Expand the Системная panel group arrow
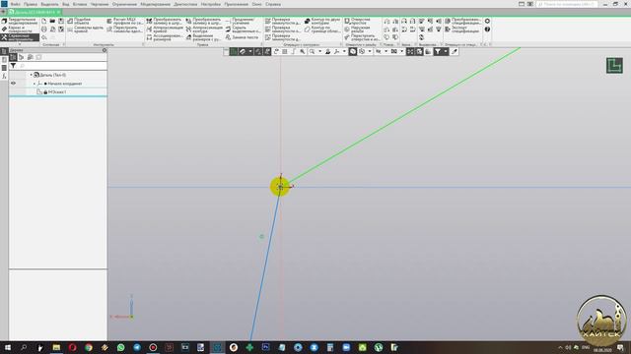 [x=63, y=44]
